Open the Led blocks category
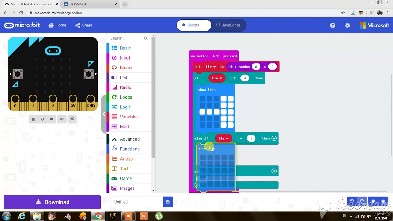The height and width of the screenshot is (221, 393). point(129,77)
